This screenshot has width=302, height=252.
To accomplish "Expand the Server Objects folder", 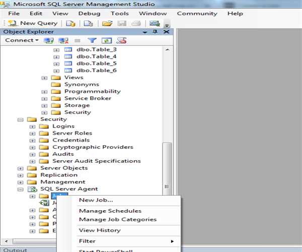I will point(21,168).
